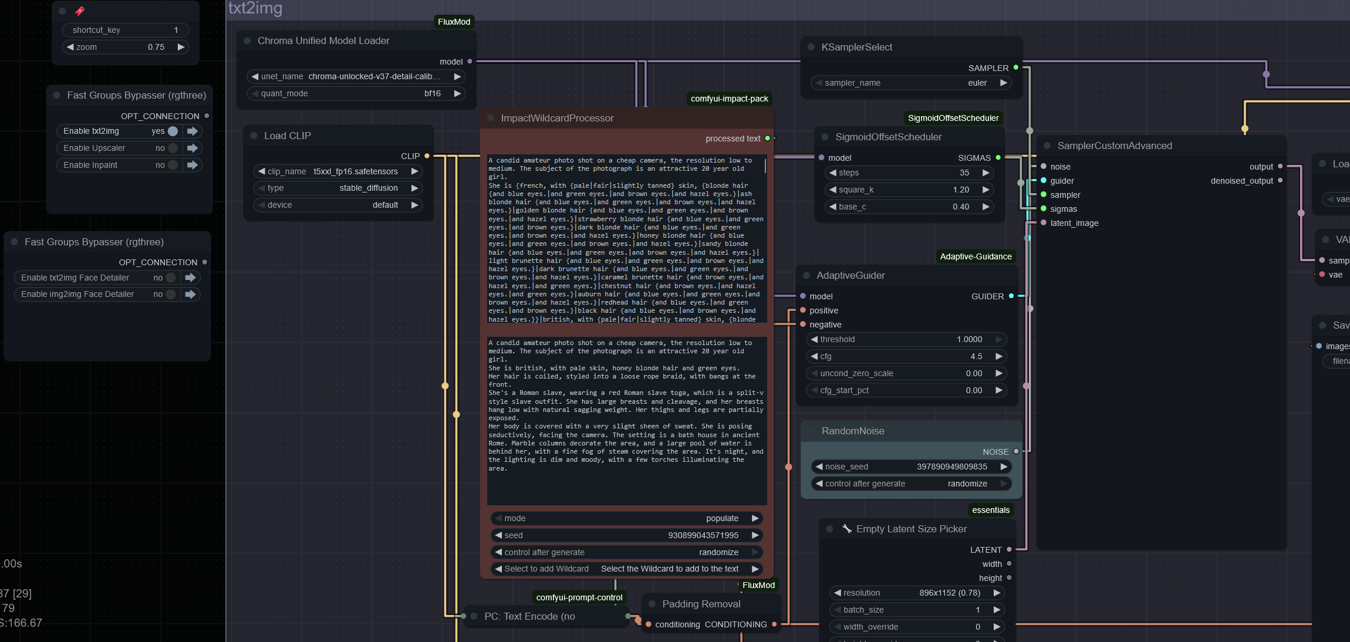The width and height of the screenshot is (1350, 642).
Task: Decrease the square_k value arrow
Action: click(832, 190)
